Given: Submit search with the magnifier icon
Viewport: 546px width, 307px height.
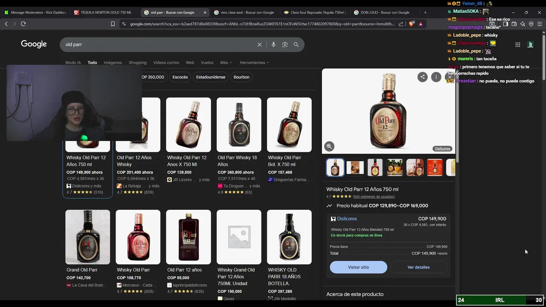Looking at the screenshot, I should pyautogui.click(x=296, y=44).
